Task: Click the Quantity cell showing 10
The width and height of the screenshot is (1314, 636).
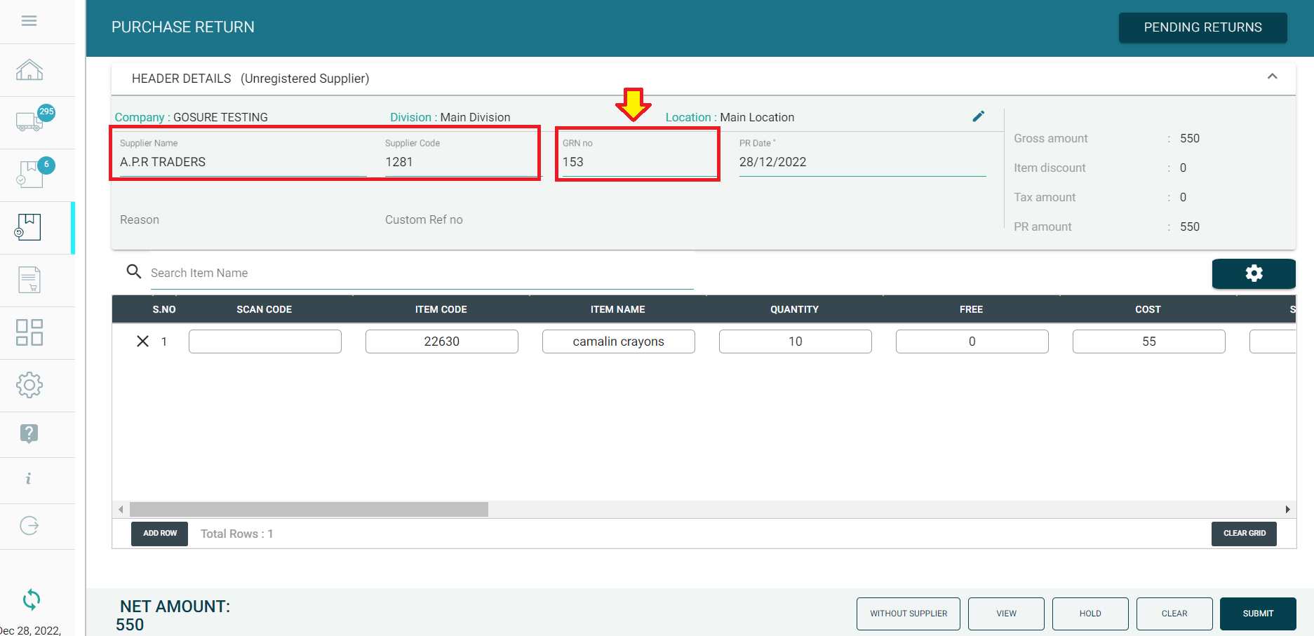Action: [796, 341]
